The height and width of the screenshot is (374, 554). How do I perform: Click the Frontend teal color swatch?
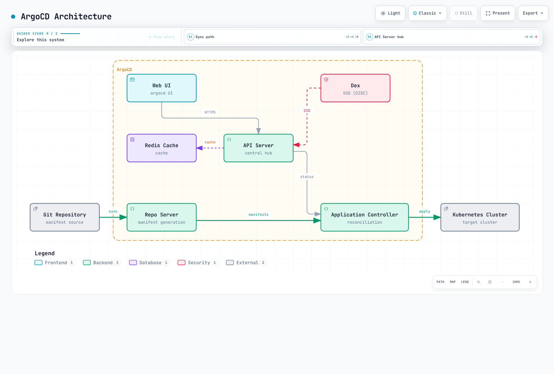pyautogui.click(x=38, y=262)
